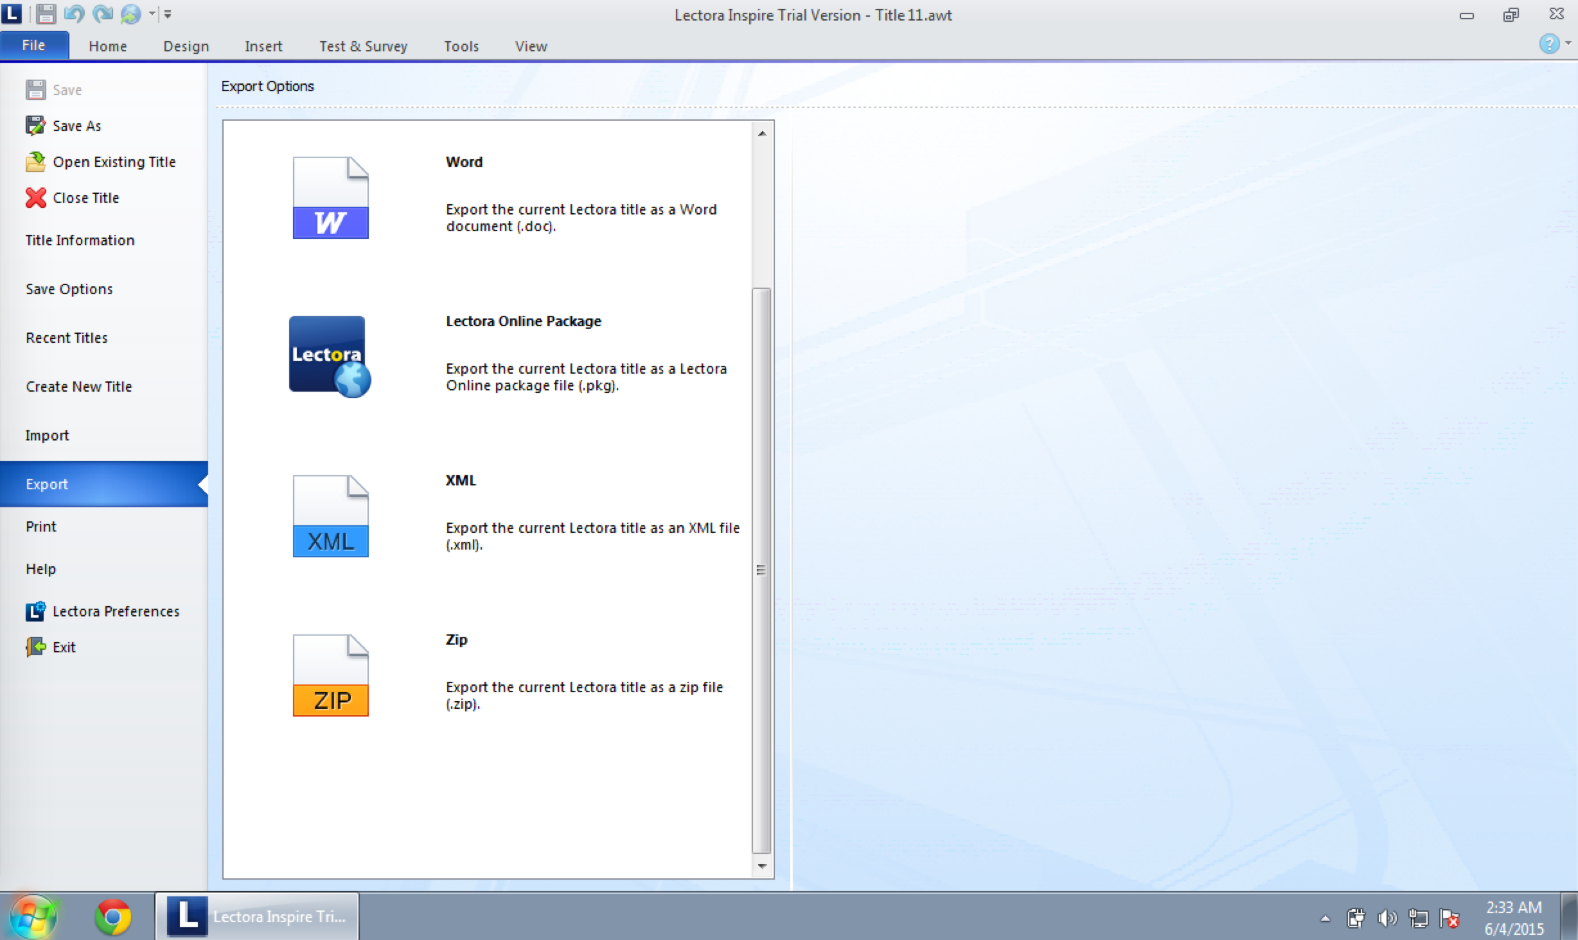The width and height of the screenshot is (1578, 940).
Task: Open Help in the File sidebar
Action: [x=40, y=569]
